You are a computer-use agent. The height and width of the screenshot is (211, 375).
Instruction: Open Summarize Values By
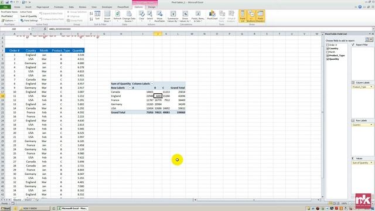coord(173,16)
